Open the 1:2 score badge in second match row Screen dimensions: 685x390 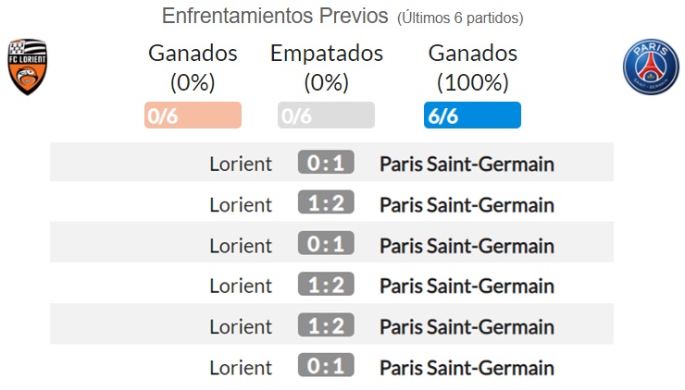pyautogui.click(x=326, y=202)
